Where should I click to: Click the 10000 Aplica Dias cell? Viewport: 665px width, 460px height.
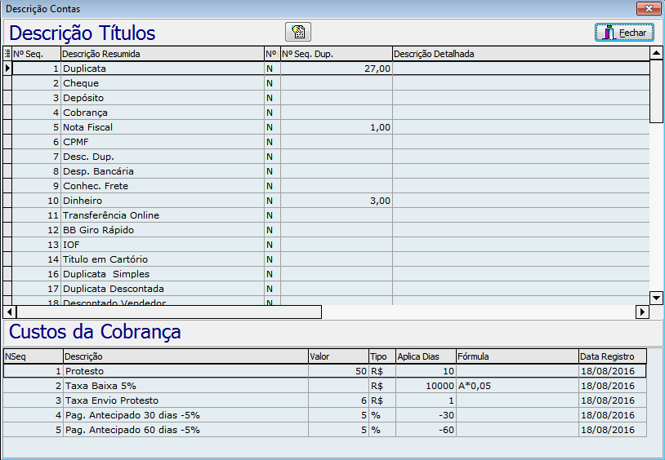[426, 386]
